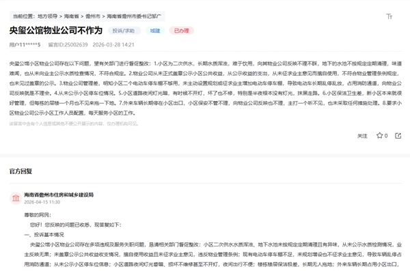Click the government building avatar icon

pyautogui.click(x=16, y=198)
